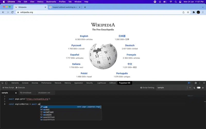Screen dimensions: 206x129
Task: Open the DevTools issues counter badge
Action: pyautogui.click(x=190, y=83)
